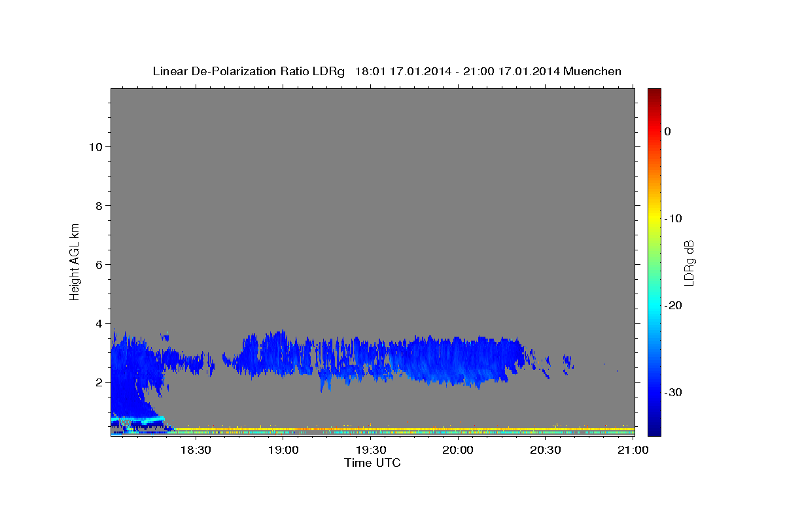Click the 'Muenchen' location label in the title

point(592,71)
